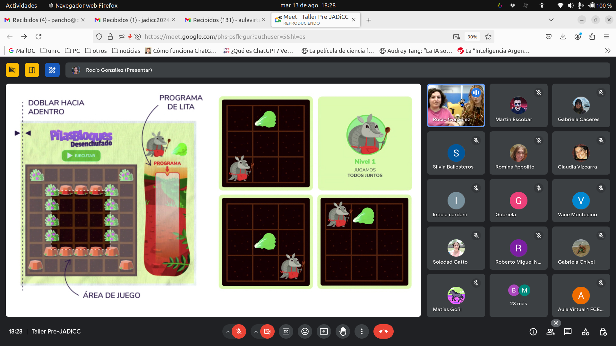Click blue annotation pen icon
Viewport: 616px width, 346px height.
(52, 70)
